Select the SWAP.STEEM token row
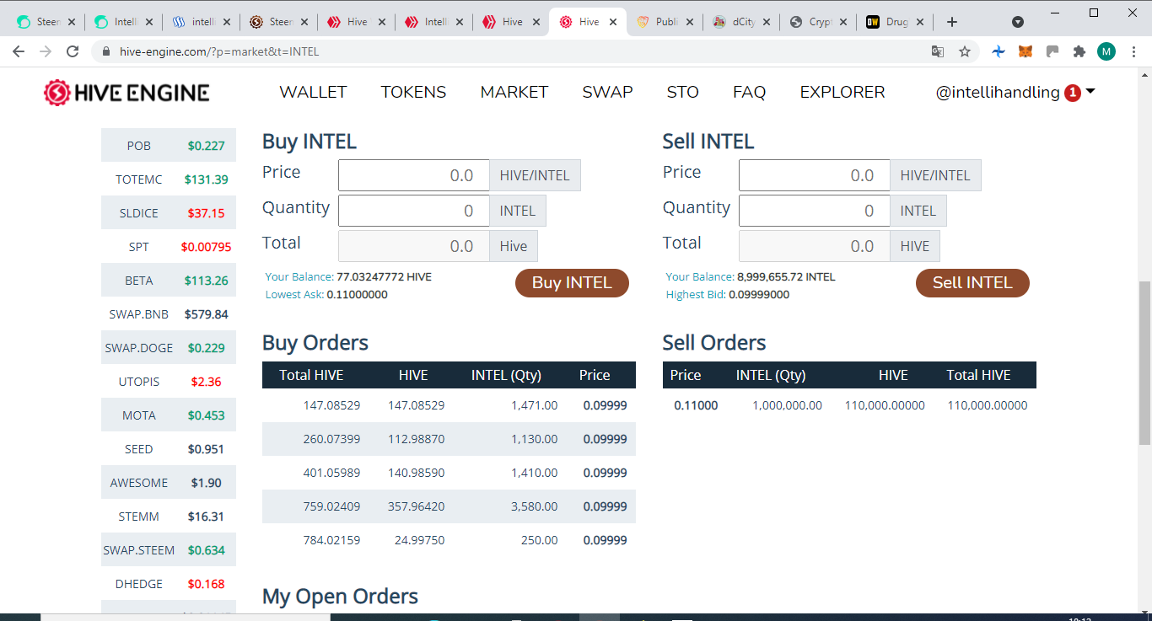Screen dimensions: 1152x621 pos(169,549)
